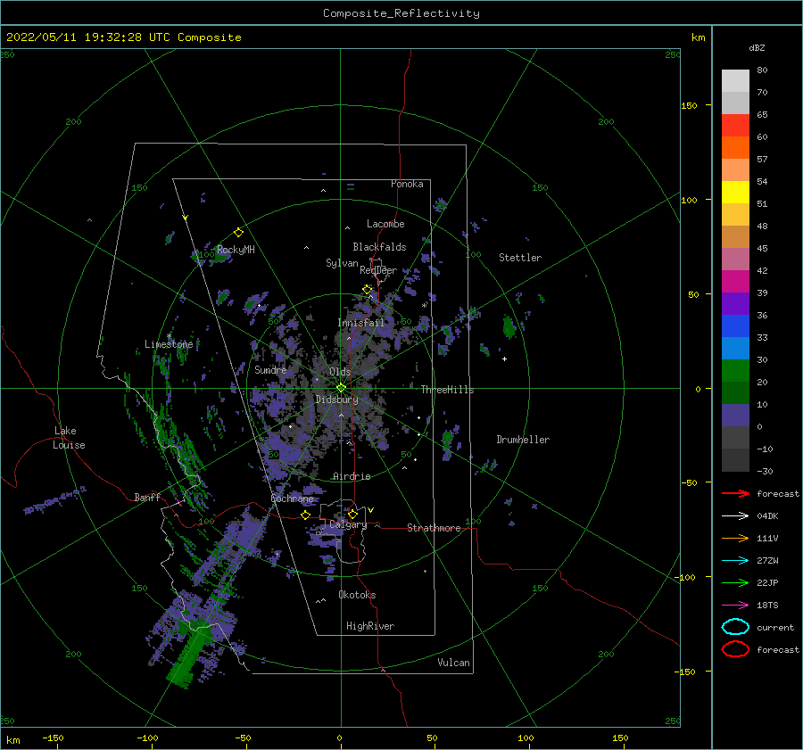Click the Olds label
The width and height of the screenshot is (803, 750).
[x=340, y=372]
